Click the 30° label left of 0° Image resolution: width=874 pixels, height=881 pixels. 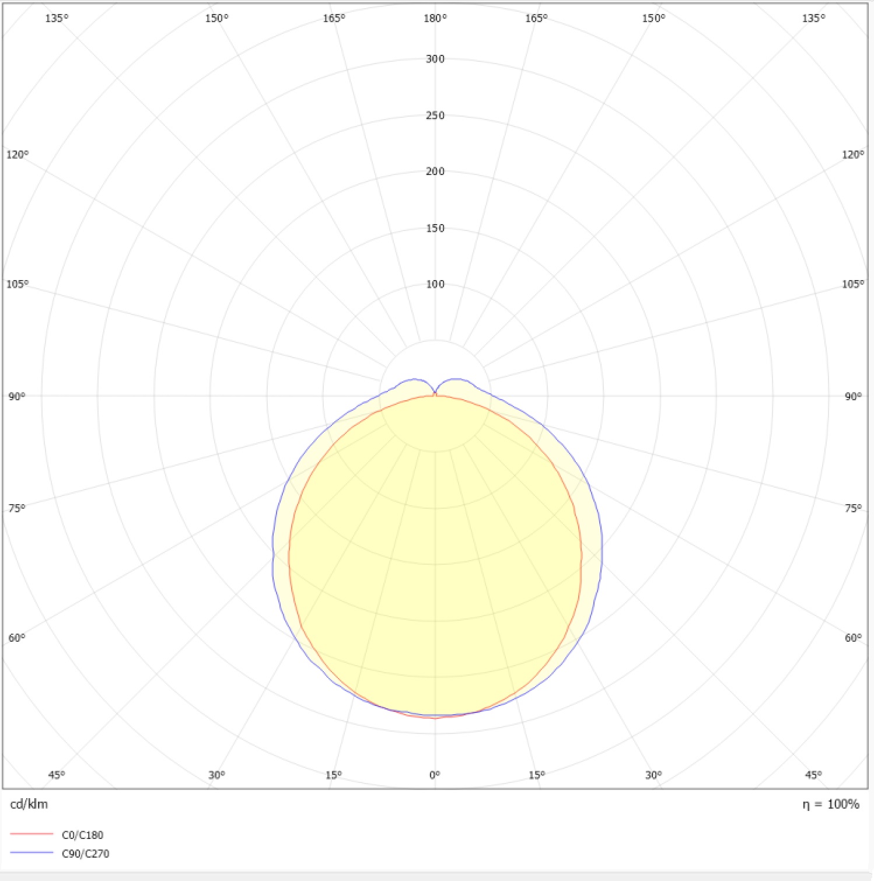tap(216, 775)
